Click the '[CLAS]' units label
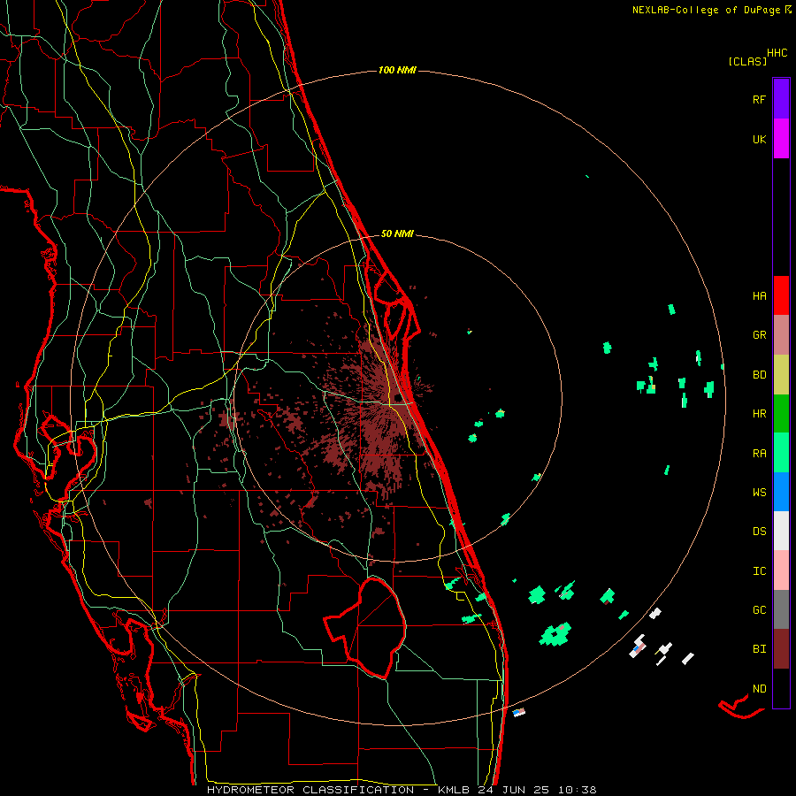Image resolution: width=796 pixels, height=796 pixels. (x=747, y=61)
